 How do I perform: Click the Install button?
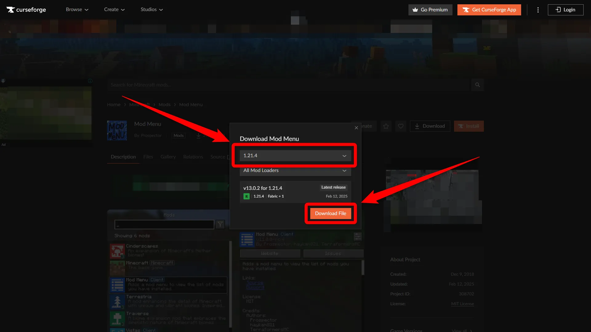(x=469, y=126)
